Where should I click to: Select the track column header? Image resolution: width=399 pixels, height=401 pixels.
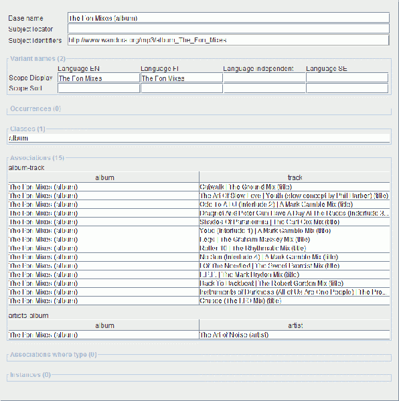click(x=295, y=177)
